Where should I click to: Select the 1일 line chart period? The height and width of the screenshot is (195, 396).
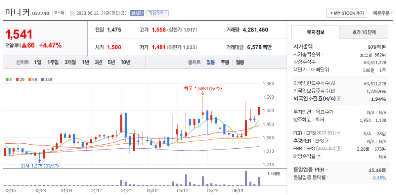click(x=37, y=62)
